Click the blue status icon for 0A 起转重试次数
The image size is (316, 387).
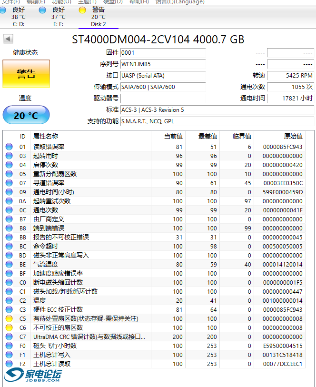(x=9, y=201)
